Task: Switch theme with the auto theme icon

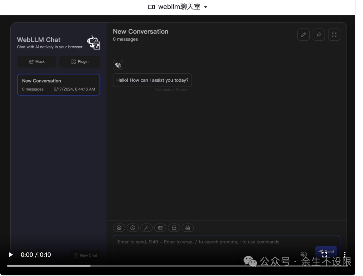Action: (133, 228)
